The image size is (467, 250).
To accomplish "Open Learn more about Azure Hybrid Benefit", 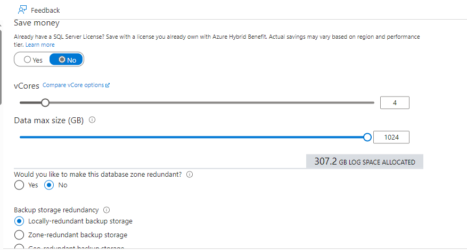I will (40, 45).
